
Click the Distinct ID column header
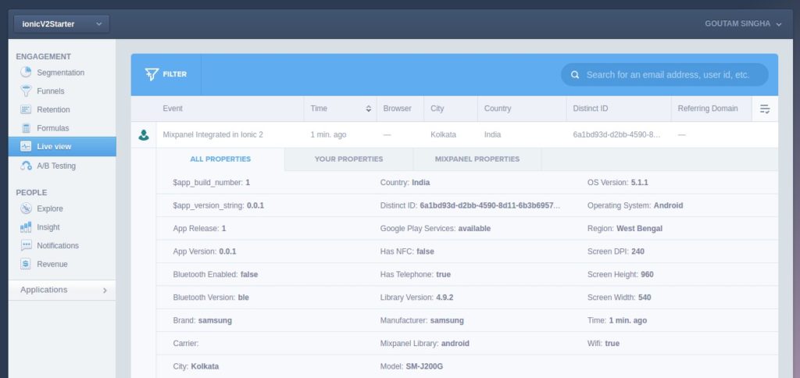click(x=591, y=108)
